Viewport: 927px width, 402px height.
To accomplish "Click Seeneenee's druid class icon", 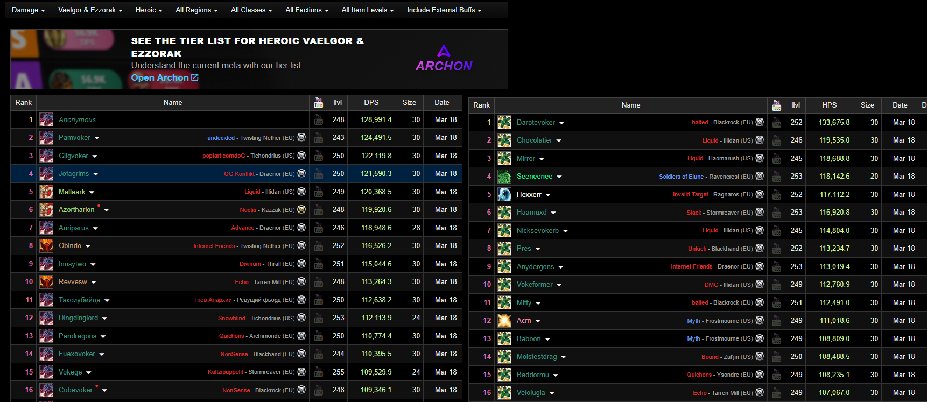I will pos(504,177).
